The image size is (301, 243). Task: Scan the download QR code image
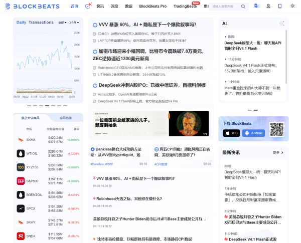[276, 129]
